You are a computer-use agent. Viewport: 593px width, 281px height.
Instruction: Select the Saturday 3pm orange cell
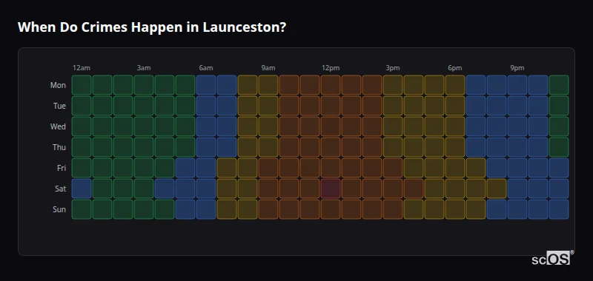(x=393, y=189)
